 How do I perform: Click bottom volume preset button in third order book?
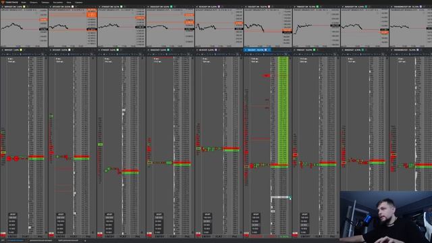click(109, 232)
